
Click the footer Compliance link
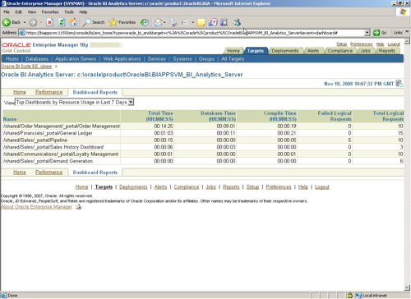[187, 187]
